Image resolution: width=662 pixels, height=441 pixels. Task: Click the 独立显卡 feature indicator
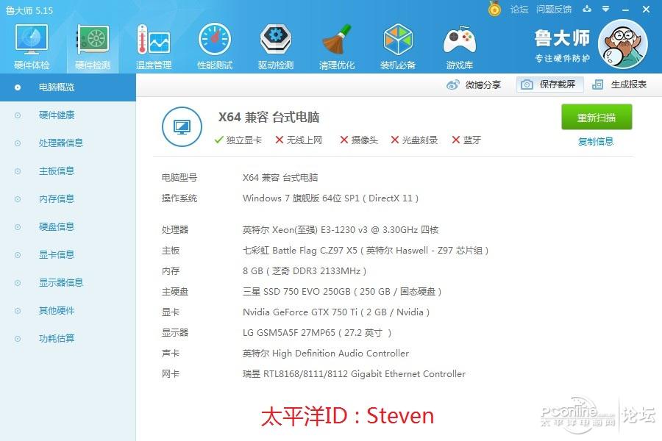point(238,140)
